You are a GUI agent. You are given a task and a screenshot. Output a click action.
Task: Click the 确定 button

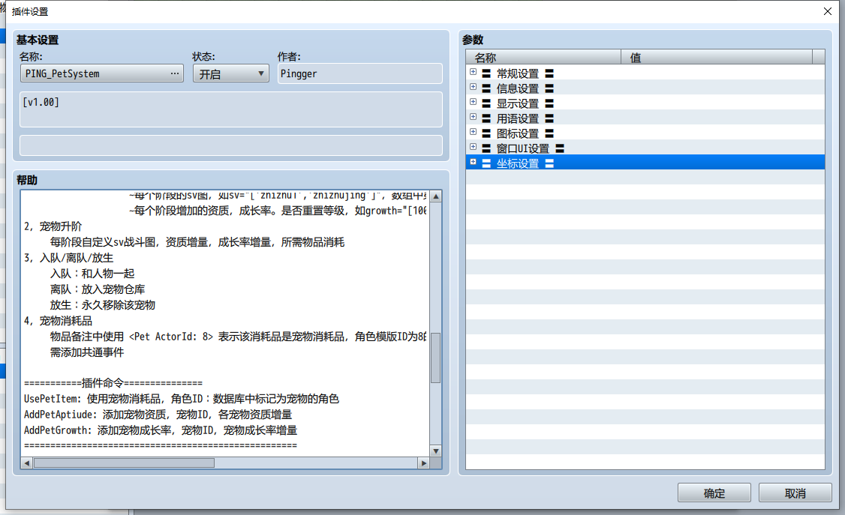(x=714, y=493)
